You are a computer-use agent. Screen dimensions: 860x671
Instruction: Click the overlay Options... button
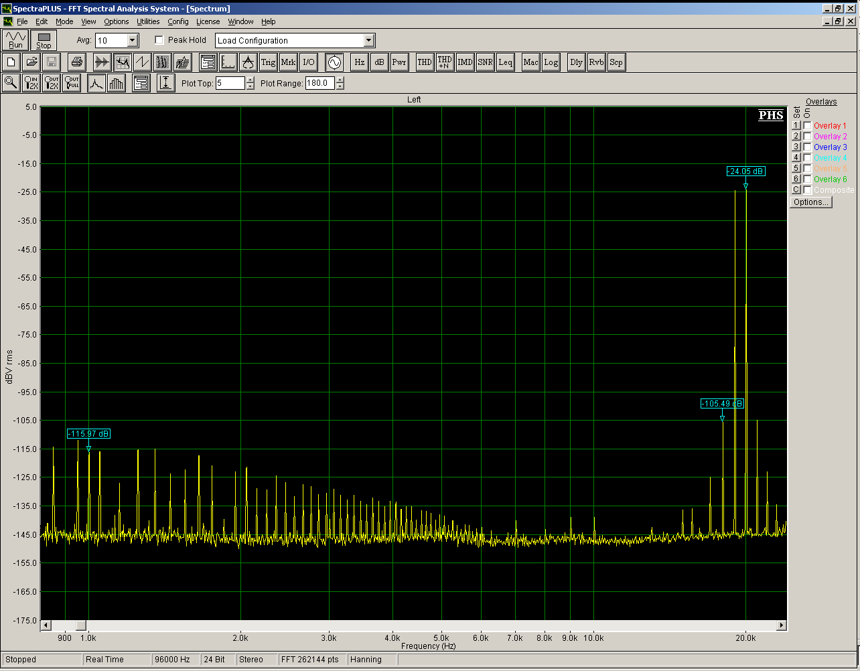(811, 202)
